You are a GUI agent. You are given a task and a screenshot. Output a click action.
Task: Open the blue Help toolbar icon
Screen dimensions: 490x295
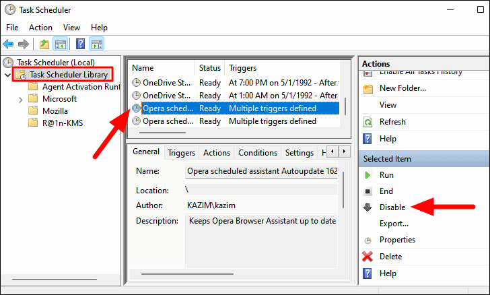click(80, 44)
